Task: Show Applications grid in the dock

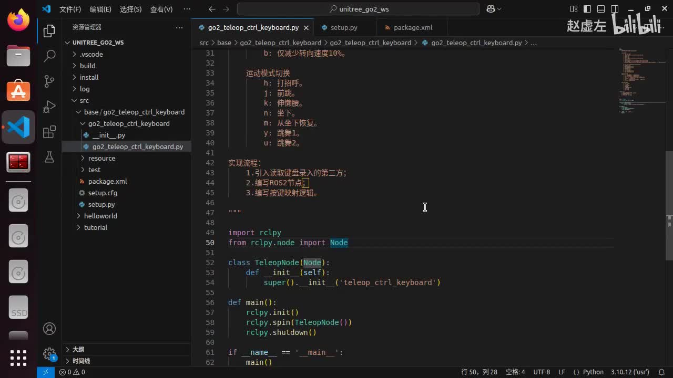Action: [18, 358]
